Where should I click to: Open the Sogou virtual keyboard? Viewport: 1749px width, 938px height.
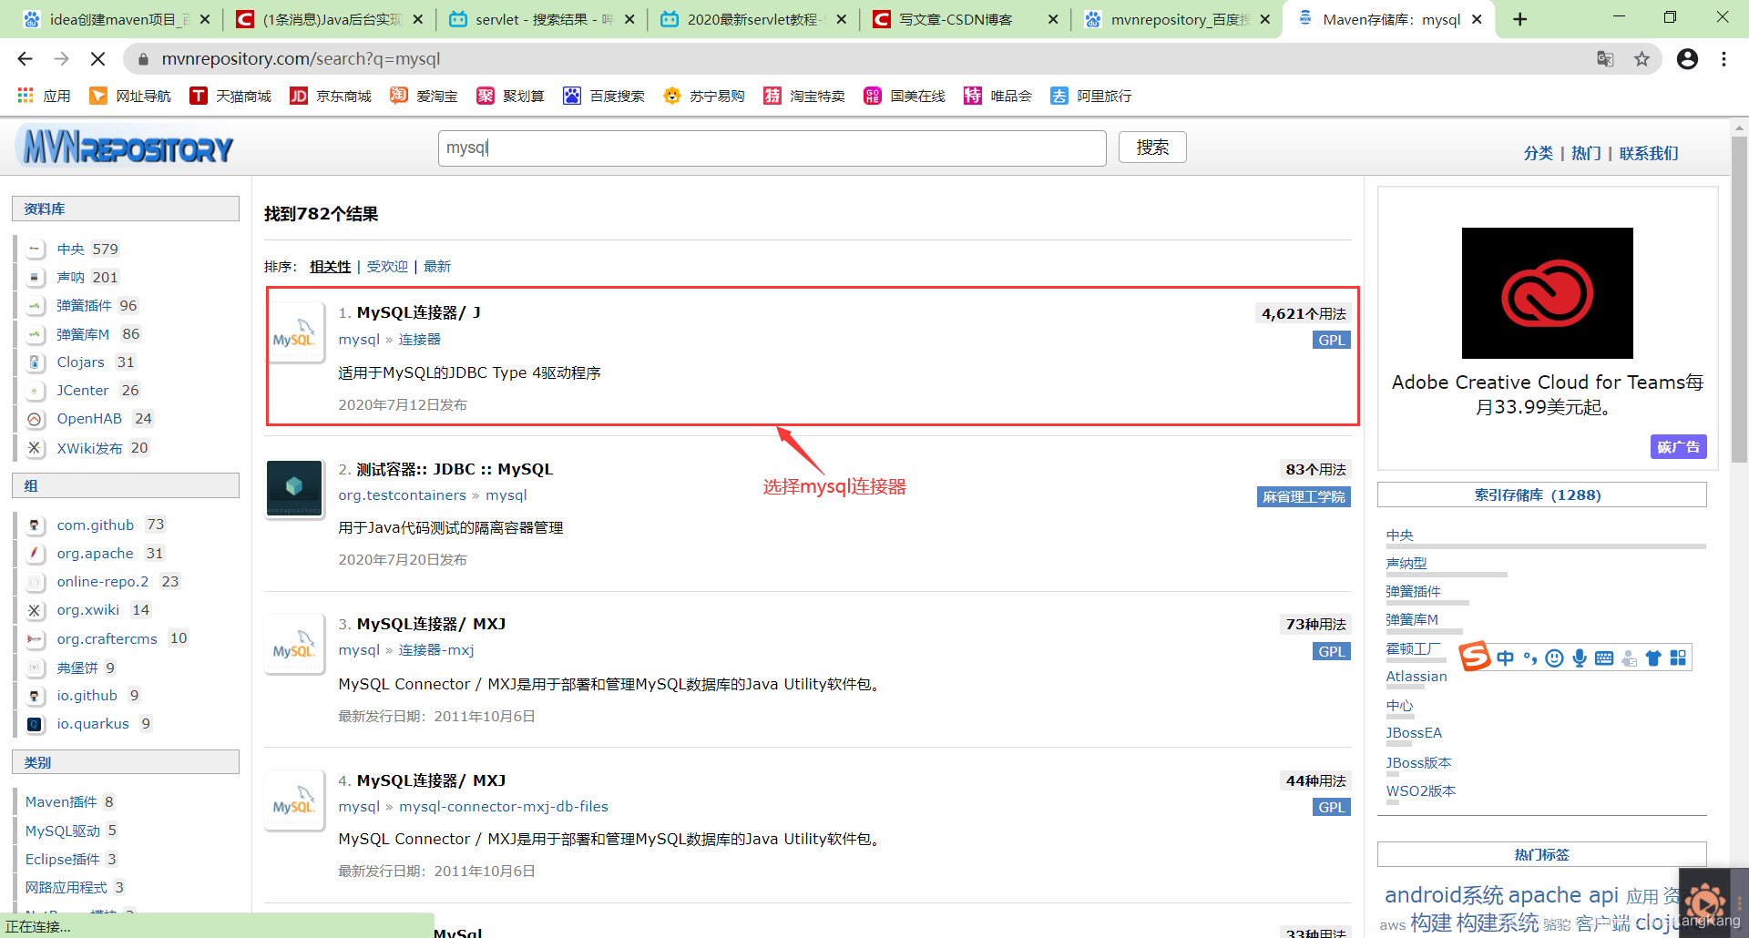point(1605,658)
